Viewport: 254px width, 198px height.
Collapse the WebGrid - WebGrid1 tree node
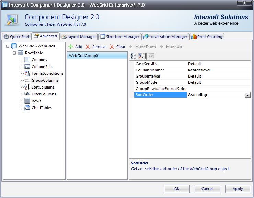click(8, 46)
